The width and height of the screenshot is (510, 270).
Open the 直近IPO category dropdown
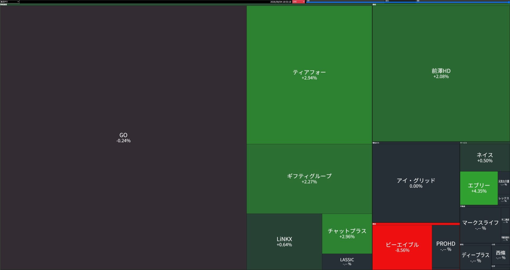[x=10, y=2]
